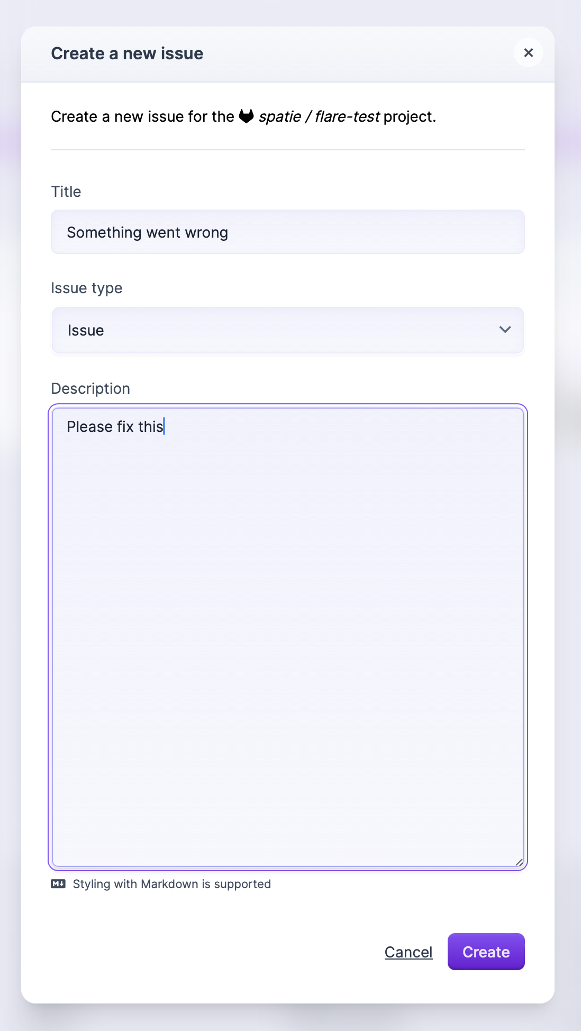Select the Title label above the input
Viewport: 581px width, 1031px height.
coord(66,192)
